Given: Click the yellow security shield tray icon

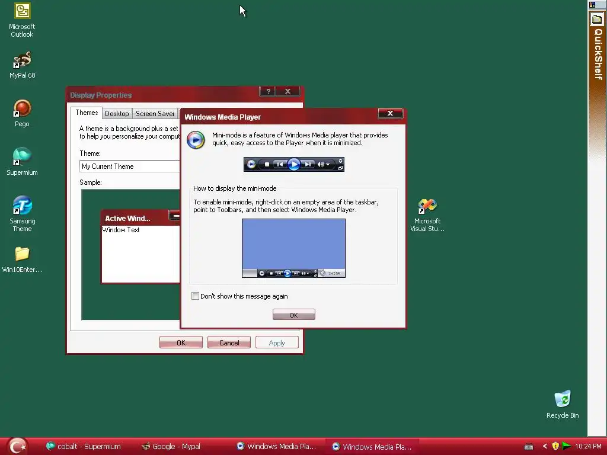Looking at the screenshot, I should (x=555, y=446).
